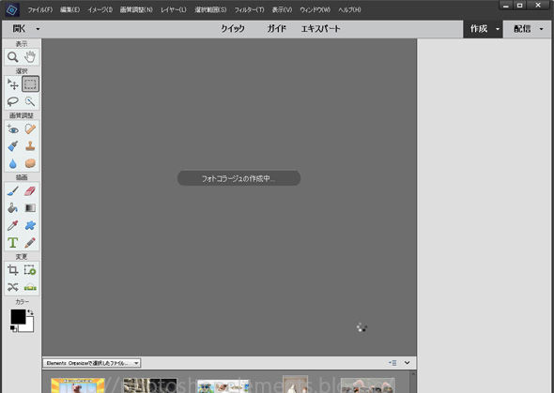This screenshot has height=393, width=554.
Task: Open the black foreground color swatch
Action: (x=18, y=316)
